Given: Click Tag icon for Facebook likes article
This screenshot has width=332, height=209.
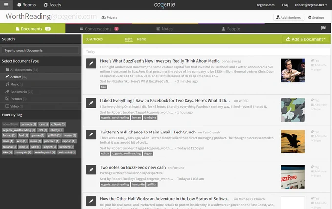Looking at the screenshot, I should (x=315, y=100).
